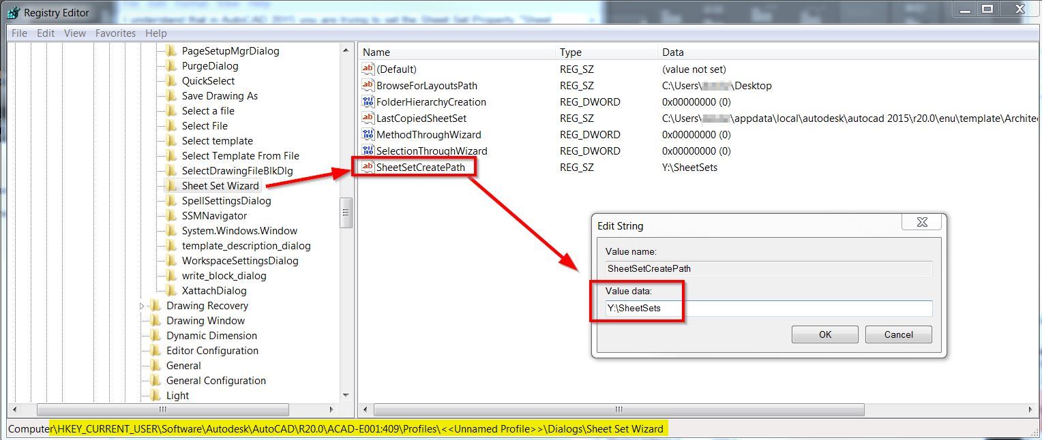Click the binary icon next to SelectionThroughWizard

(367, 151)
